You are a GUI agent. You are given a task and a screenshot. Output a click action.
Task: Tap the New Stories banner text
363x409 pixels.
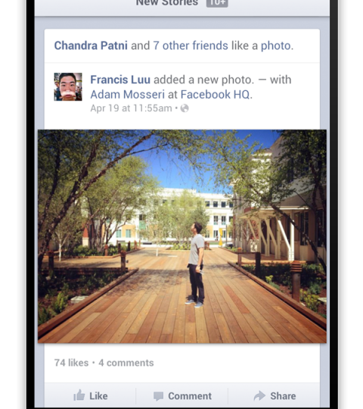point(167,3)
